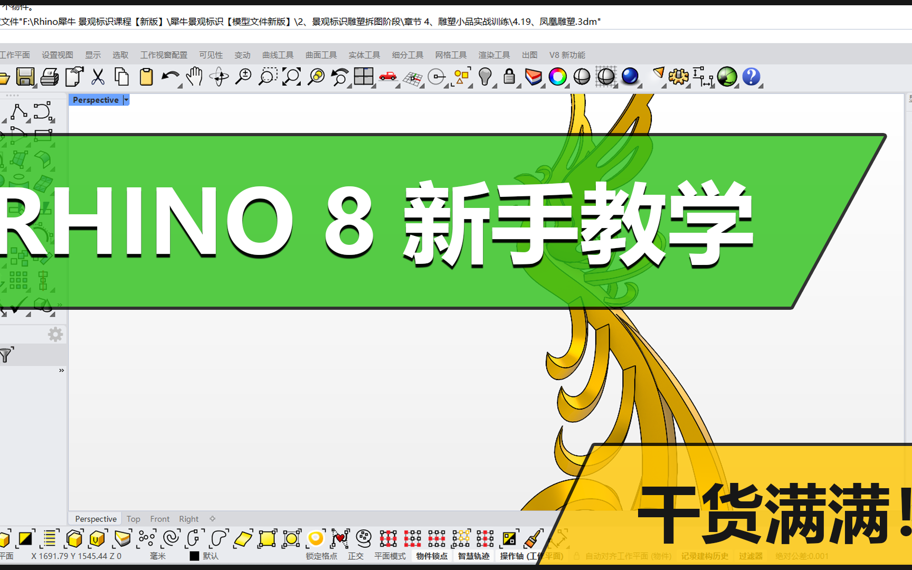
Task: Click the Paste clipboard icon
Action: pyautogui.click(x=146, y=77)
